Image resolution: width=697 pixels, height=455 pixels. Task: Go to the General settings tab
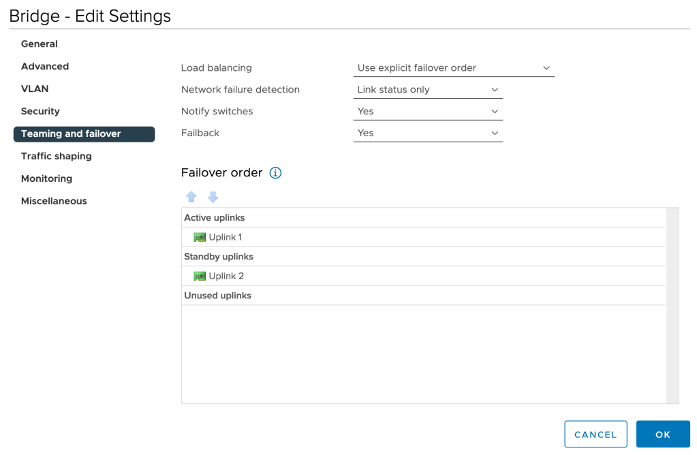pos(40,44)
